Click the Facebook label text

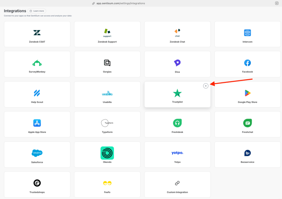point(248,72)
